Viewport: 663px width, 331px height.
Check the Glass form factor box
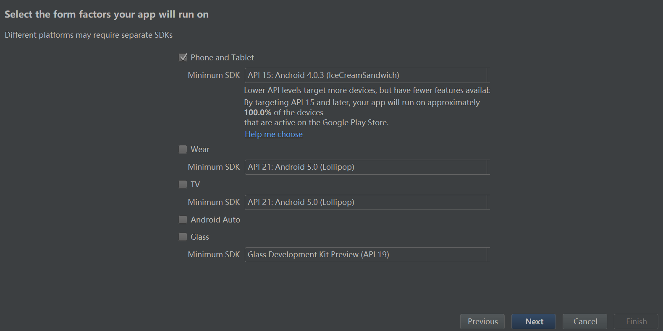(183, 237)
